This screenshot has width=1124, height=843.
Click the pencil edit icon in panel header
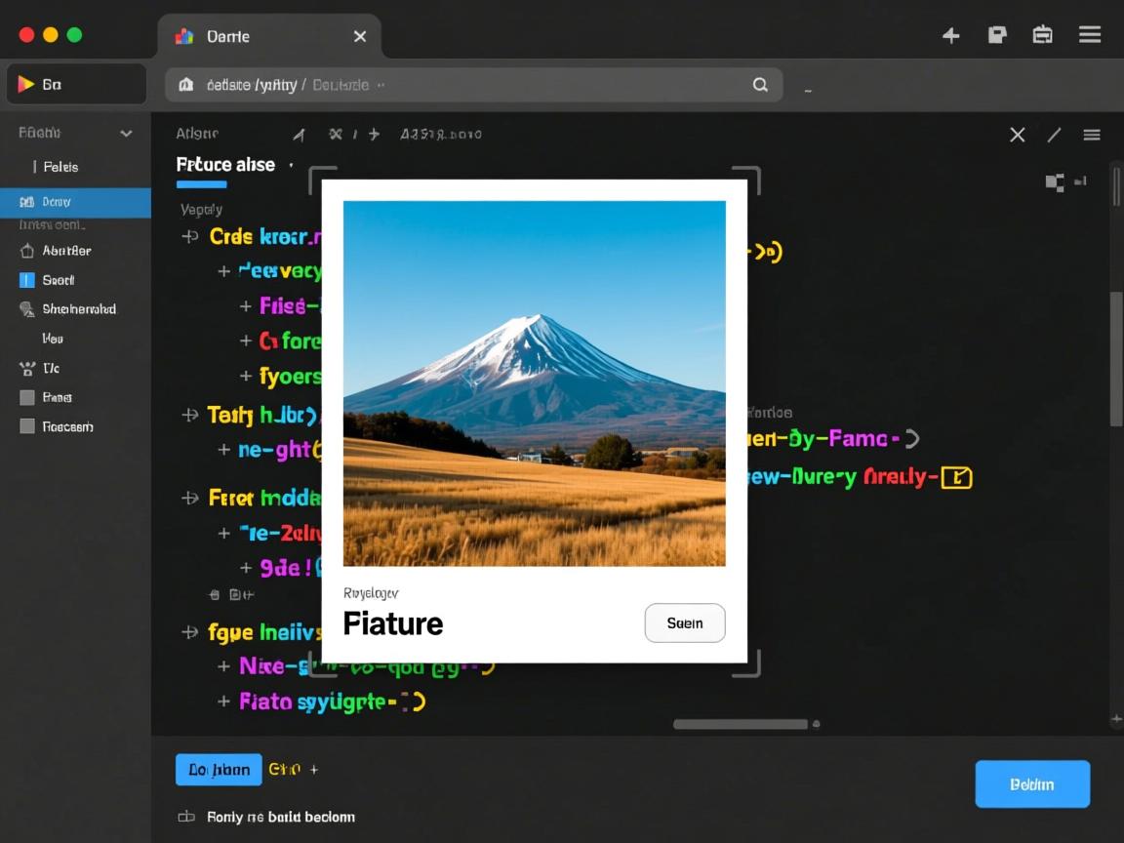pos(1054,135)
